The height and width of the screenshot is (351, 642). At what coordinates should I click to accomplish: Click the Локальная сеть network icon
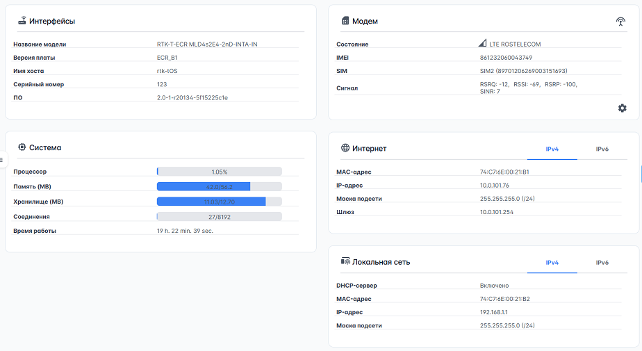coord(345,261)
